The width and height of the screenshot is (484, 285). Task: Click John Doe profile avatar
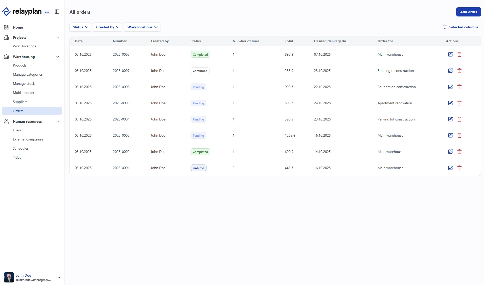point(9,277)
